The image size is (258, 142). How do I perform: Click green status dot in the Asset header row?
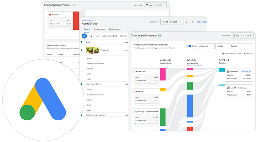coord(82,42)
